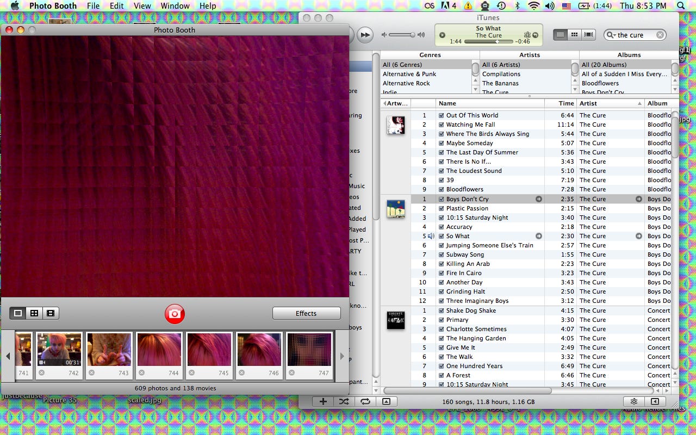This screenshot has width=696, height=435.
Task: Click Bloodflowers album artwork
Action: point(395,125)
